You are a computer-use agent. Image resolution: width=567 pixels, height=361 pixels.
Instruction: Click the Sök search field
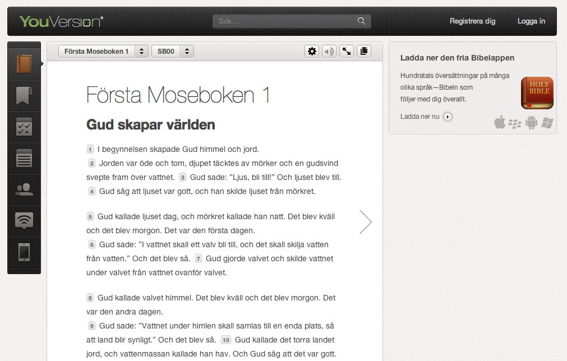click(x=283, y=20)
